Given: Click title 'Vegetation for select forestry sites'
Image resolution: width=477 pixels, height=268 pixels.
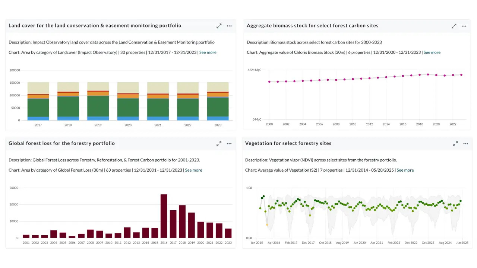Looking at the screenshot, I should (x=288, y=143).
